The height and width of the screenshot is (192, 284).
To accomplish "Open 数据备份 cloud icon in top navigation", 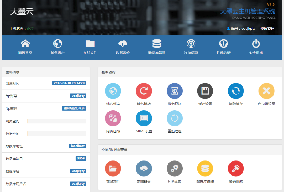I will pyautogui.click(x=123, y=44).
